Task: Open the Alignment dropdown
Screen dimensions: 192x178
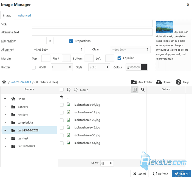Action: tap(58, 50)
